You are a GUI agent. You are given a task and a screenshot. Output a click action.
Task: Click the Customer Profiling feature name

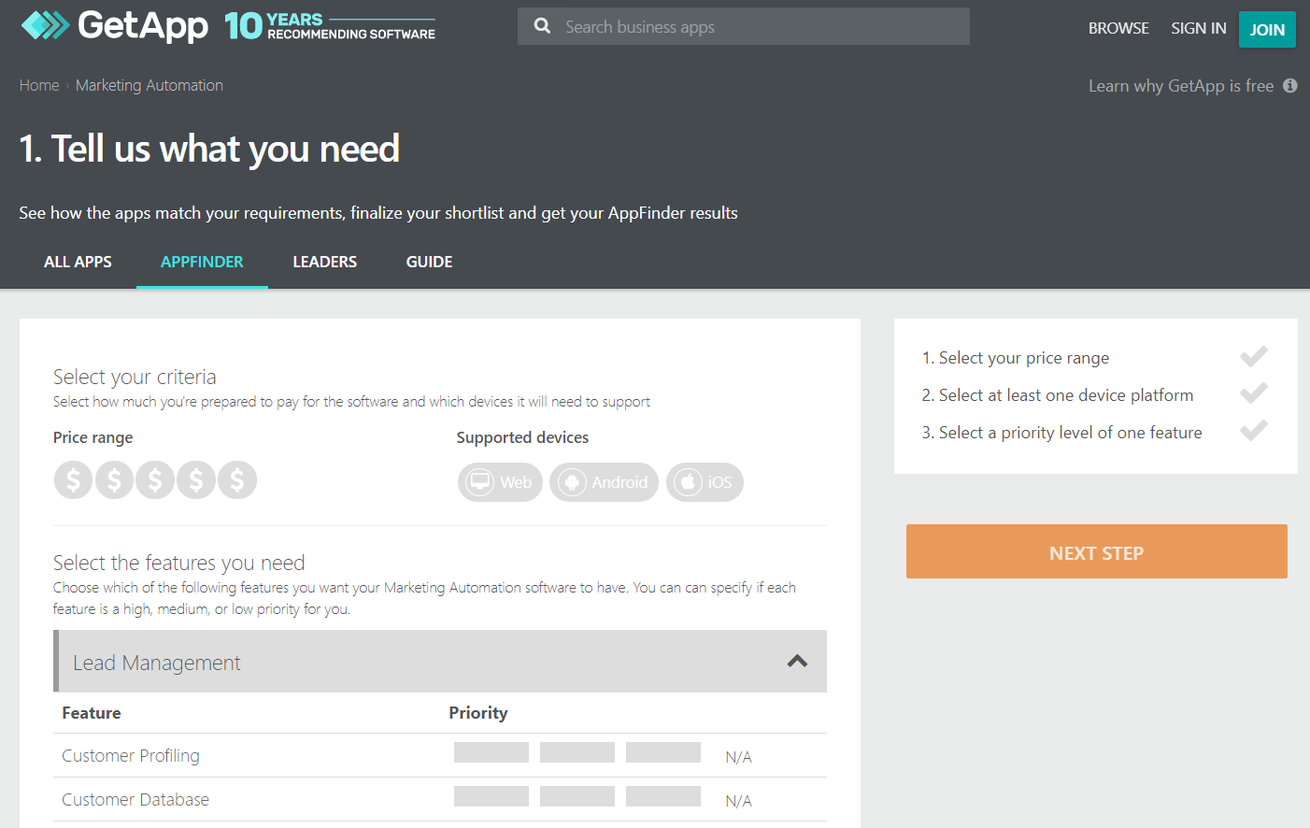tap(131, 755)
